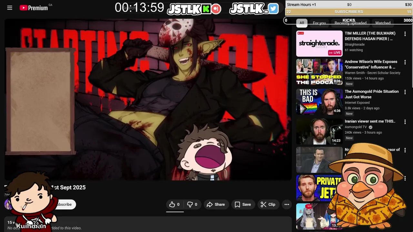The image size is (413, 232).
Task: Select the All filter chip
Action: coord(302,23)
